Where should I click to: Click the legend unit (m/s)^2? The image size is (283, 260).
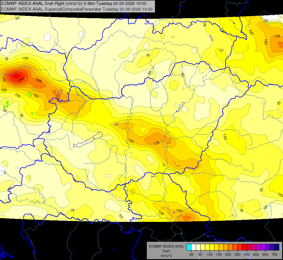(166, 256)
